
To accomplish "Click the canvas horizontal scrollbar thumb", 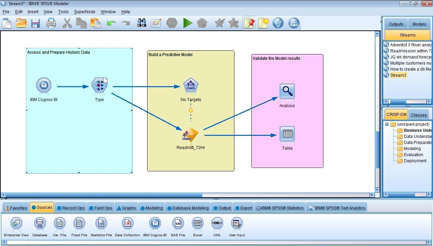I will pyautogui.click(x=104, y=195).
